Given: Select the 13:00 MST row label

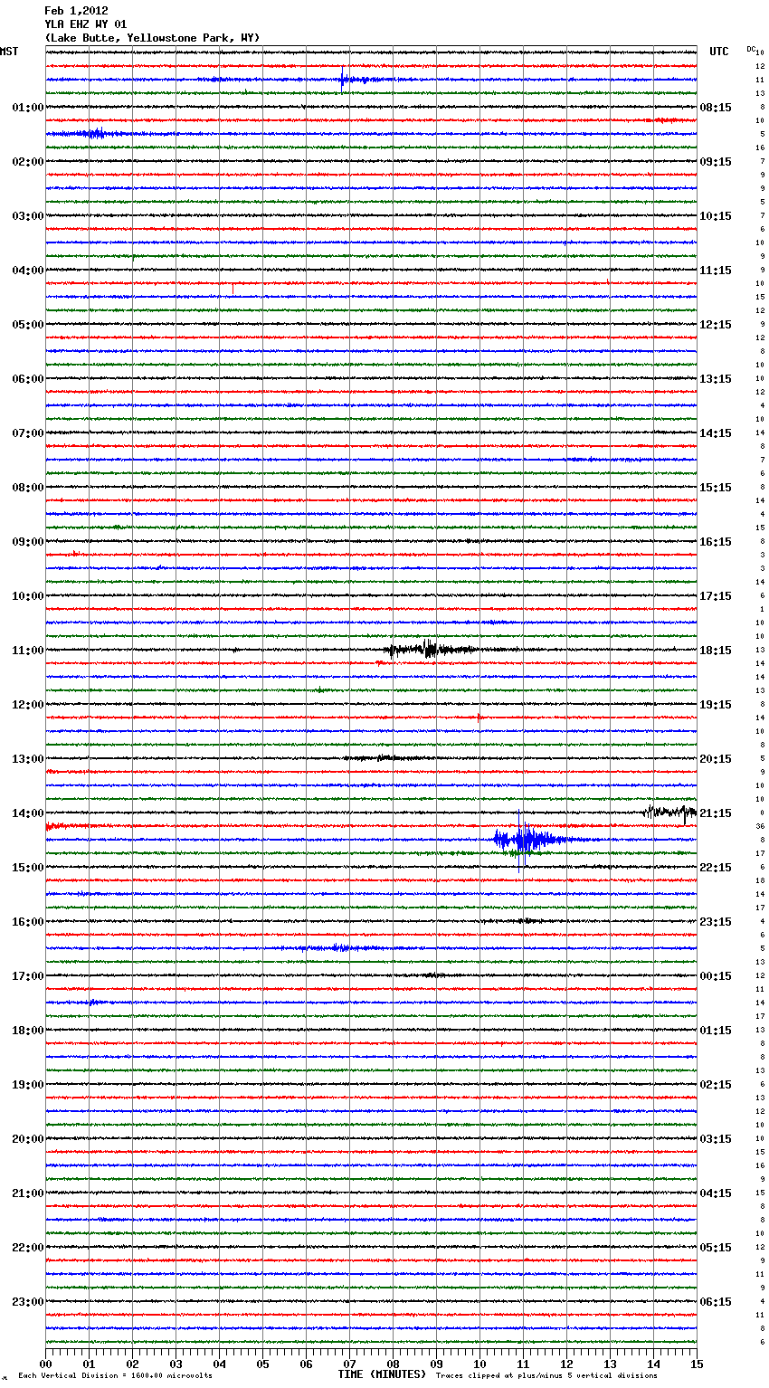Looking at the screenshot, I should click(x=28, y=759).
